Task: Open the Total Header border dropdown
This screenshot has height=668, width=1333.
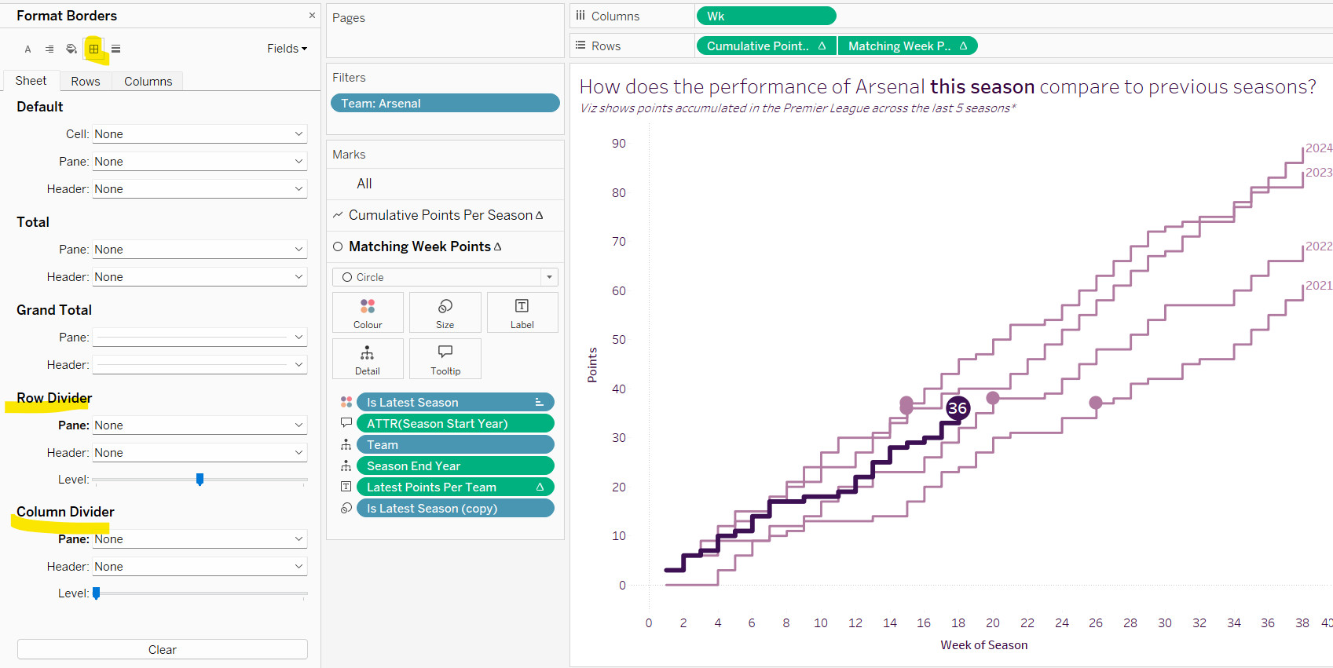Action: (x=200, y=277)
